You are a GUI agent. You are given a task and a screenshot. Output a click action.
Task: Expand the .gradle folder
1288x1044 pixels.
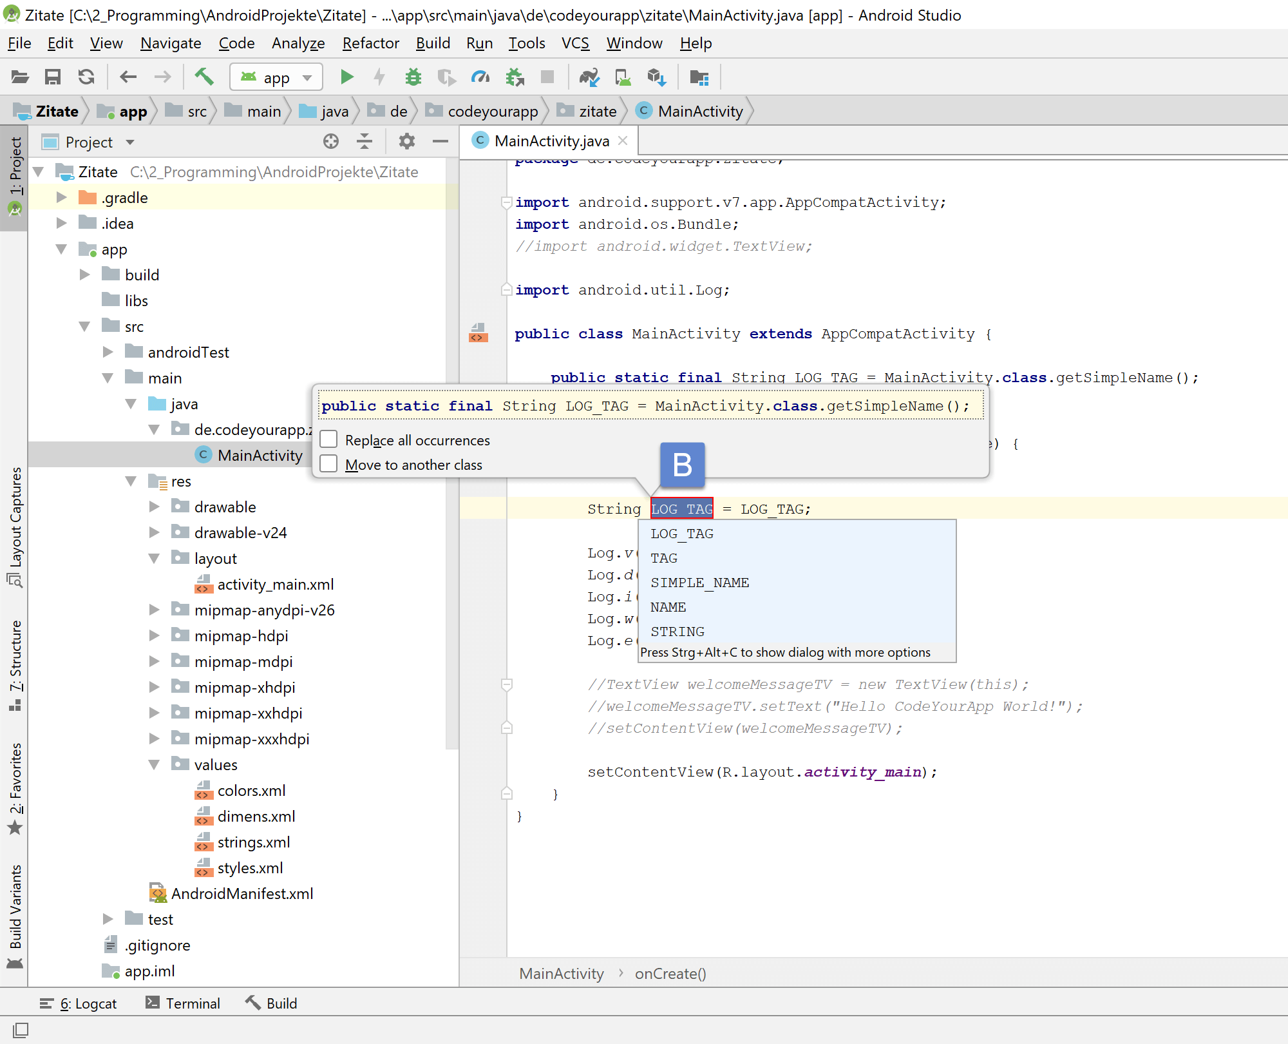[61, 197]
